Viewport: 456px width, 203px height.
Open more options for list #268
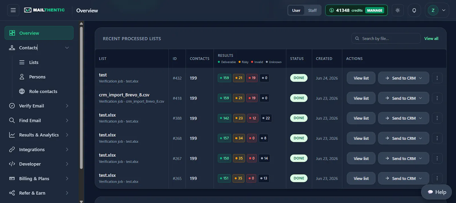point(437,138)
